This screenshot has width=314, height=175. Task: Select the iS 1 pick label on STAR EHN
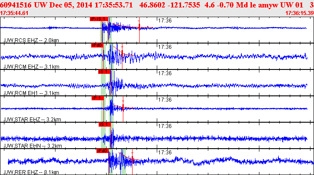(x=104, y=124)
